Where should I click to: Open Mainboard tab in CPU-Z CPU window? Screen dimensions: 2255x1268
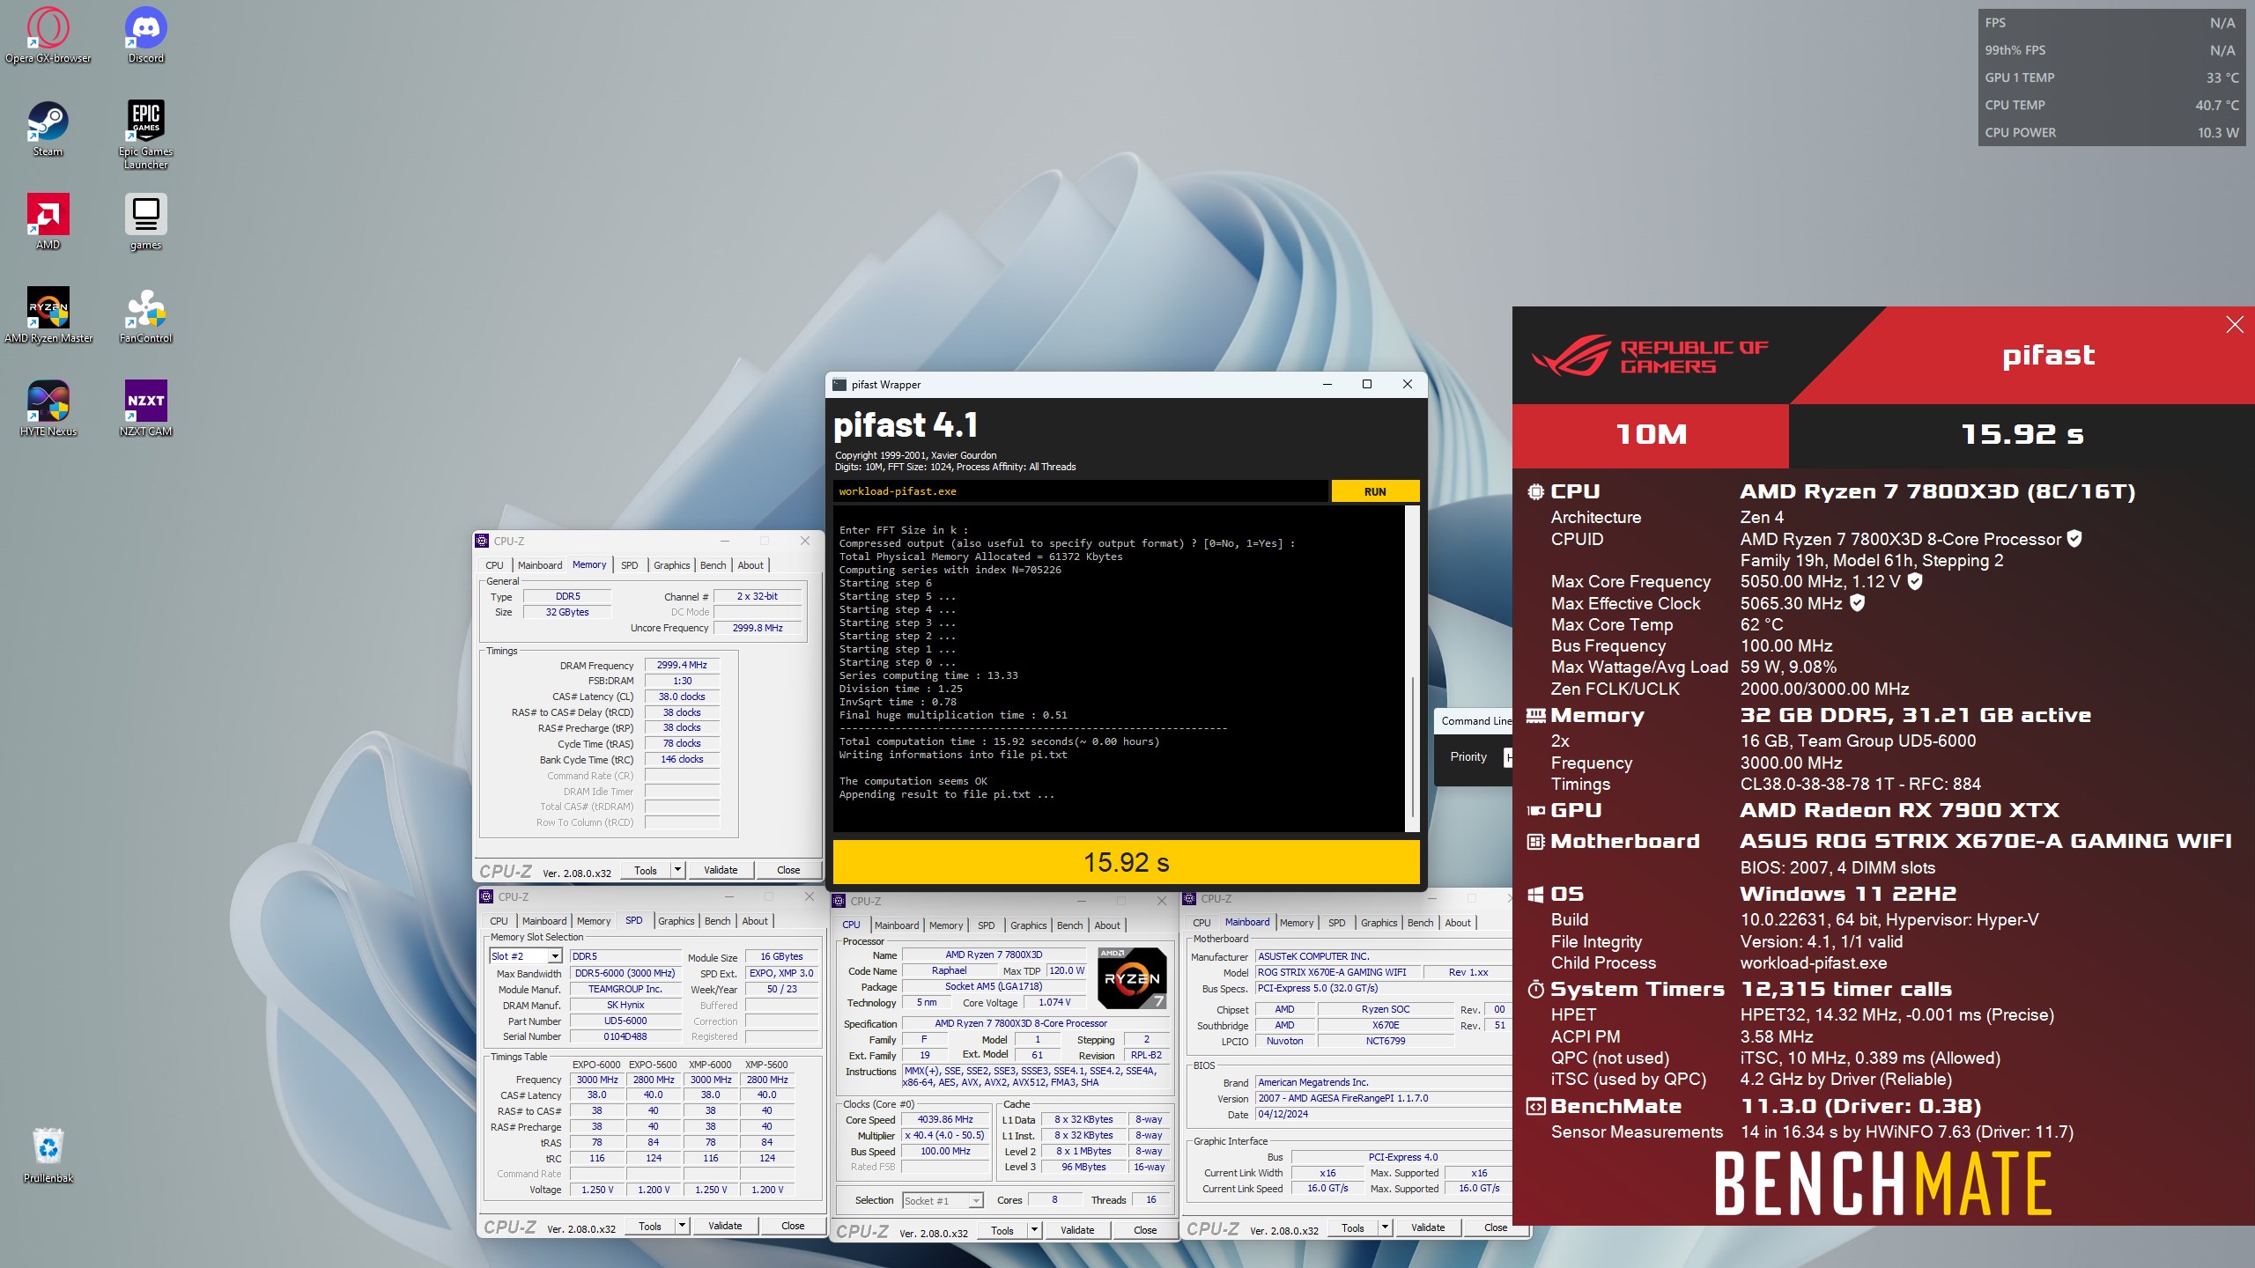pos(897,925)
